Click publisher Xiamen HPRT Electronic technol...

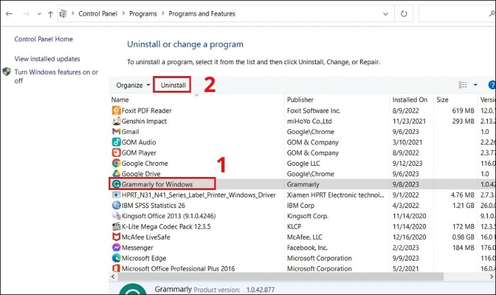click(x=335, y=195)
